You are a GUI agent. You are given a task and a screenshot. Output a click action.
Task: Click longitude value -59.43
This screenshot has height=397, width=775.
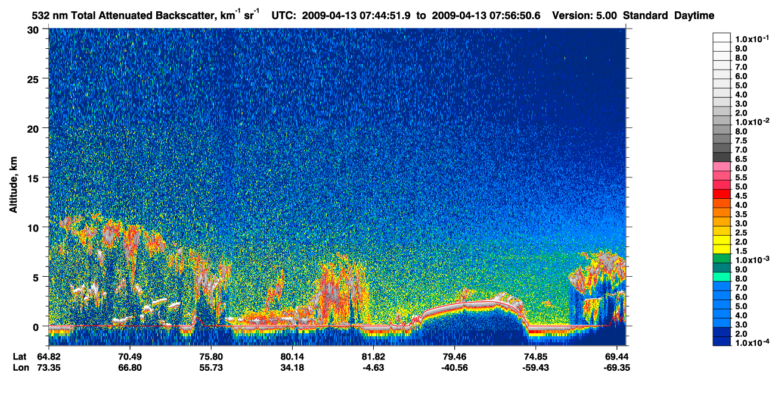535,368
